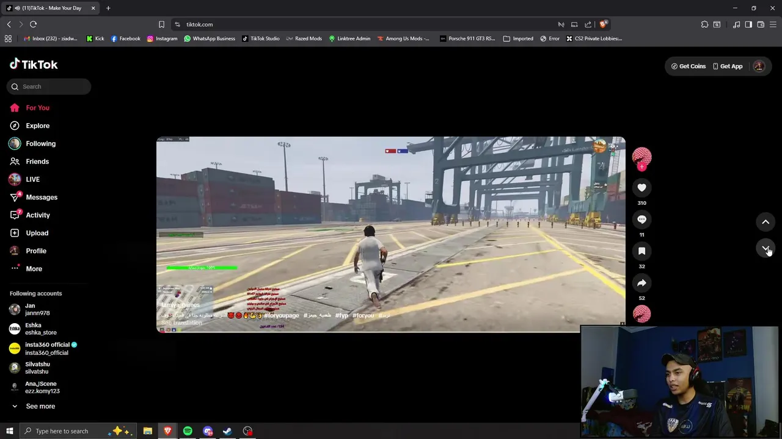Open the insta360 official account

pyautogui.click(x=49, y=348)
